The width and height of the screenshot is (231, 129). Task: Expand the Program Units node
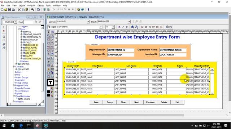coord(14,85)
